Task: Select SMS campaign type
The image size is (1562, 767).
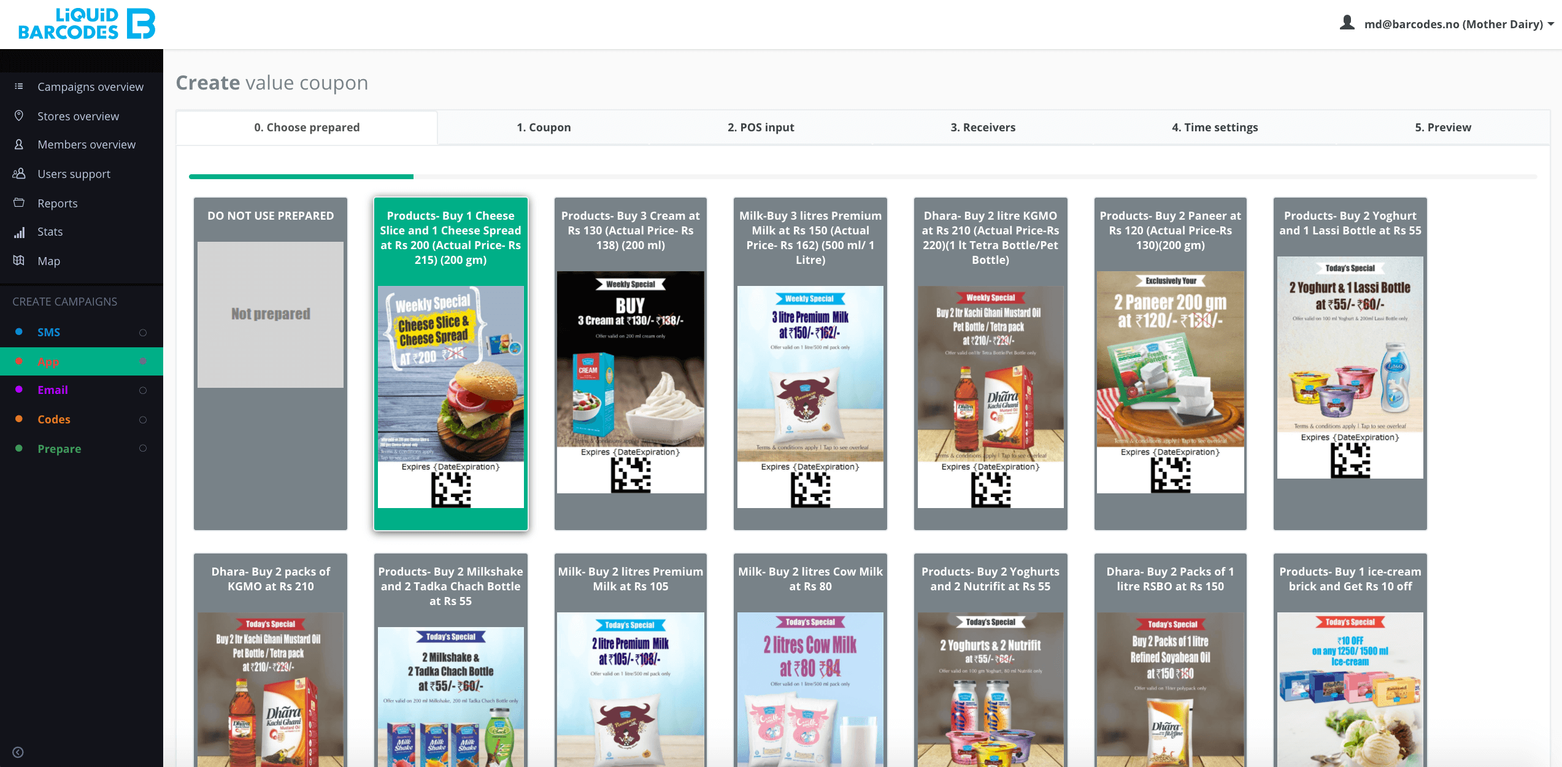Action: pos(49,332)
